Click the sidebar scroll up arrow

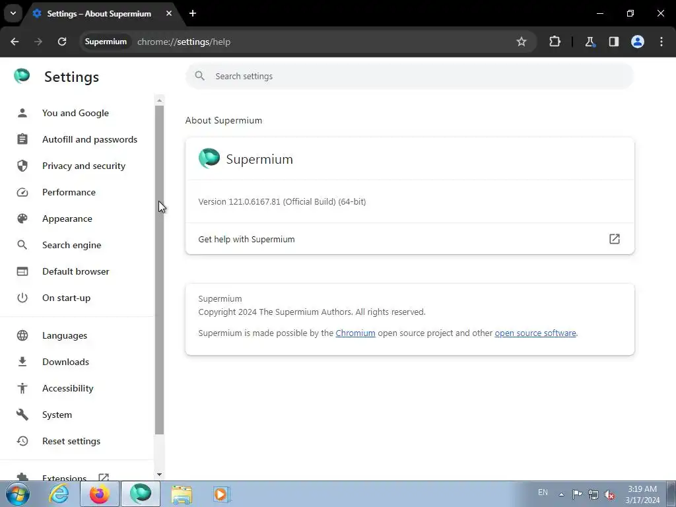pyautogui.click(x=160, y=100)
